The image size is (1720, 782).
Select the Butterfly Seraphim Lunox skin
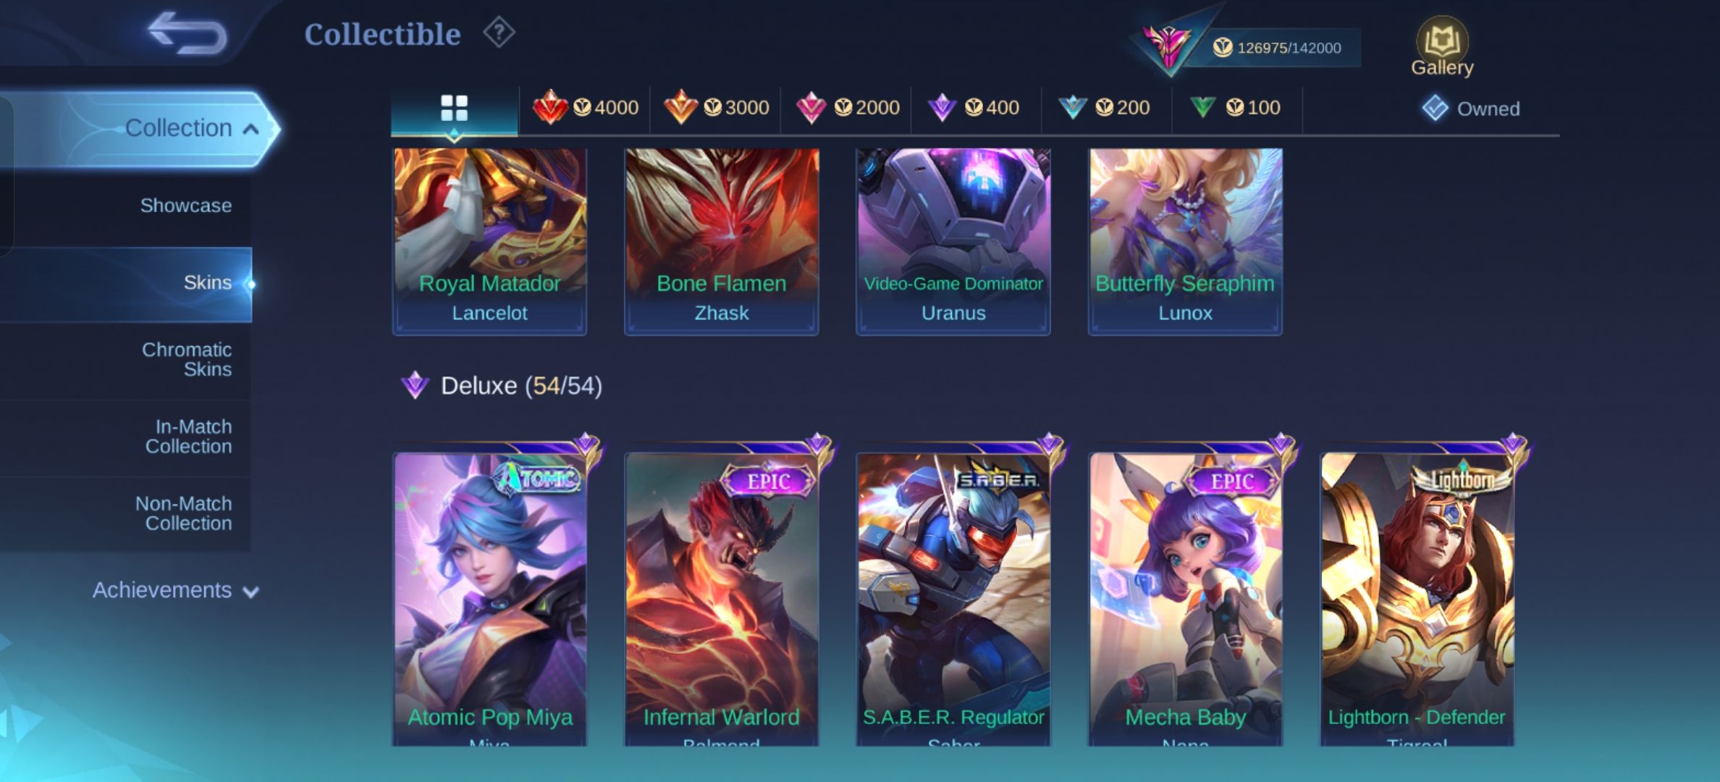pyautogui.click(x=1185, y=241)
